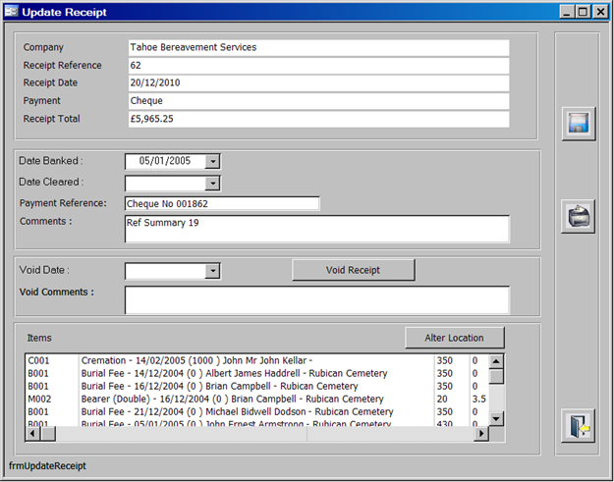Click the Receipt Total field £5,965.25

pyautogui.click(x=318, y=119)
